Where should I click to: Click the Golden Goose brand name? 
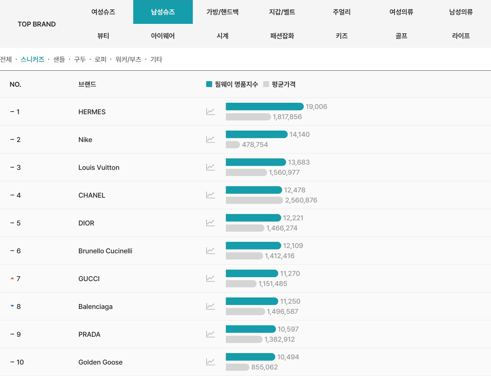pyautogui.click(x=100, y=362)
